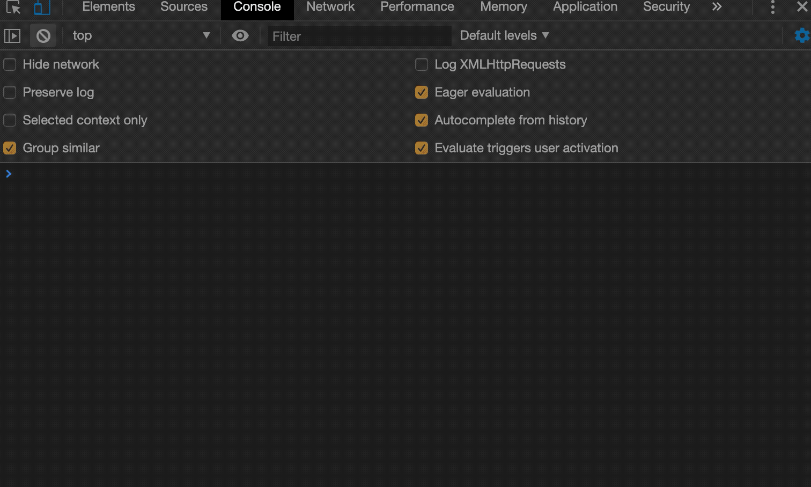Enable the Preserve log checkbox
This screenshot has height=487, width=811.
pos(10,93)
